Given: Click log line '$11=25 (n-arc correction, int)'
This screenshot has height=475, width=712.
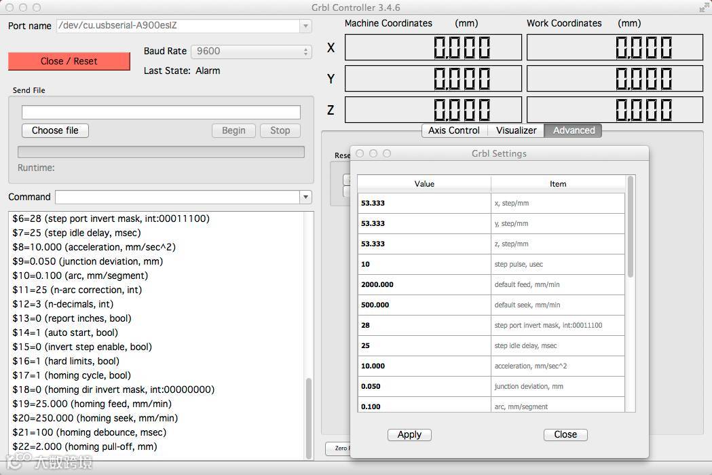Looking at the screenshot, I should [77, 290].
